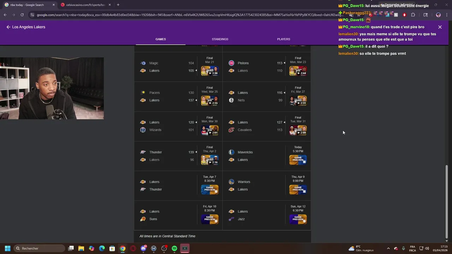452x254 pixels.
Task: Open the STANDINGS tab
Action: tap(220, 39)
